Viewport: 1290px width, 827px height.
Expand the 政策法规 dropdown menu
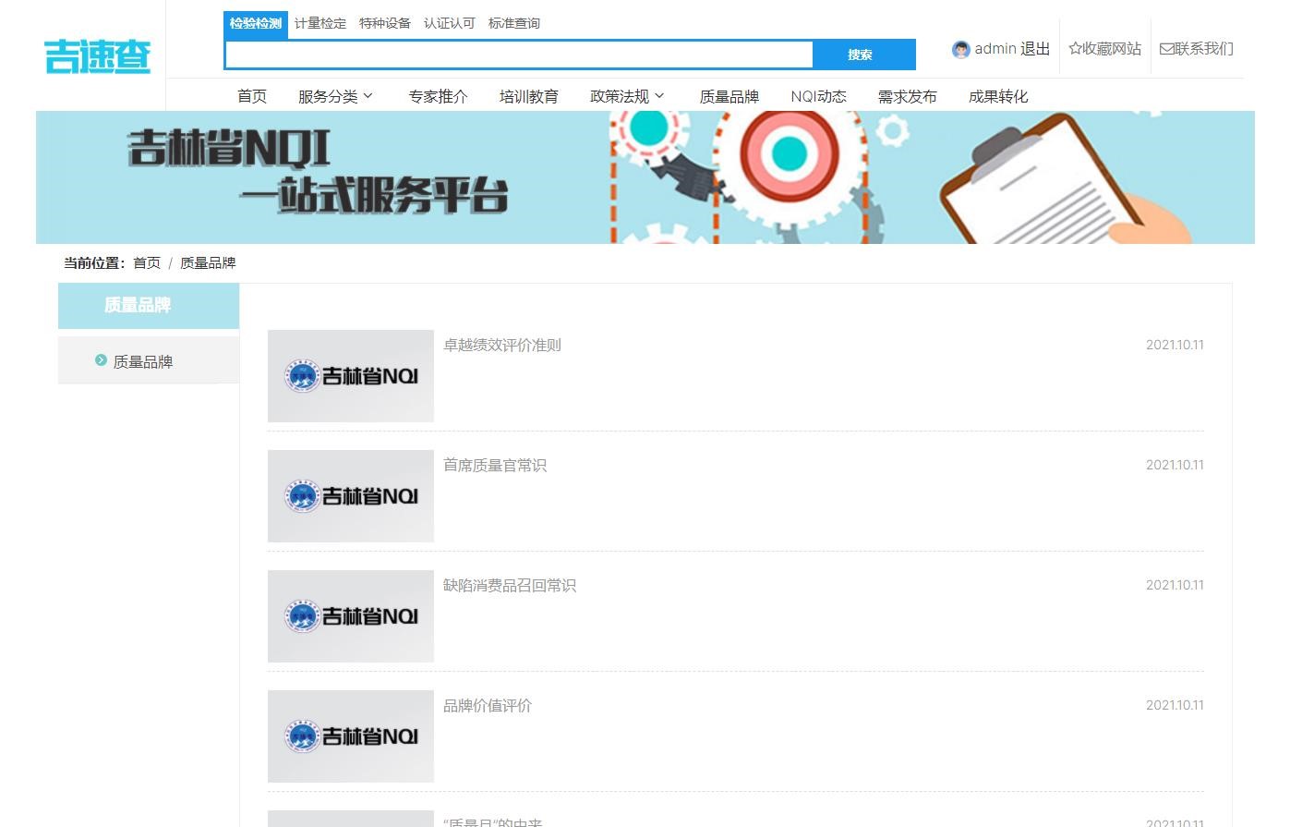627,96
